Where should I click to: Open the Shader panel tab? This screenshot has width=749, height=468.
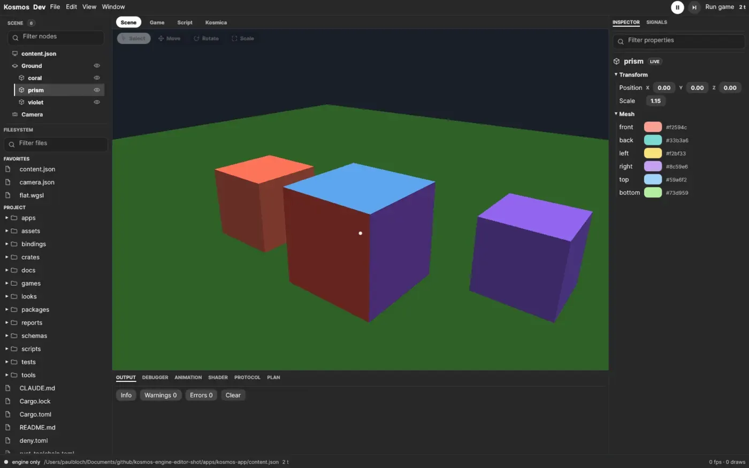tap(218, 378)
